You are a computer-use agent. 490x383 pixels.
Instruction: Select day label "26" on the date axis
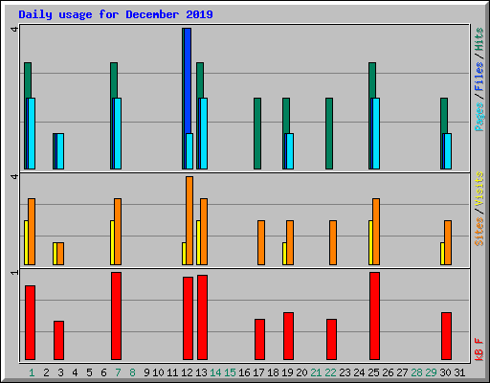tap(388, 372)
